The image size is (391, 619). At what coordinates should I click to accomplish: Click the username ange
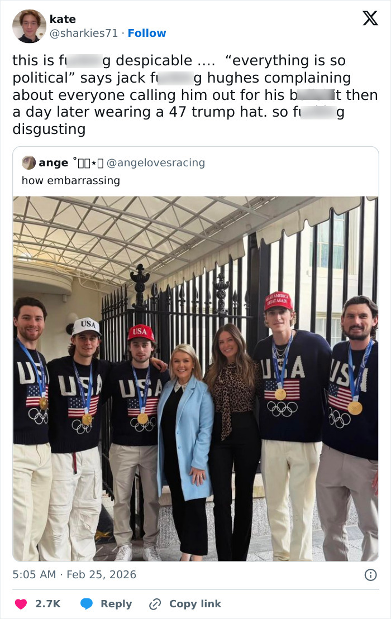(52, 162)
